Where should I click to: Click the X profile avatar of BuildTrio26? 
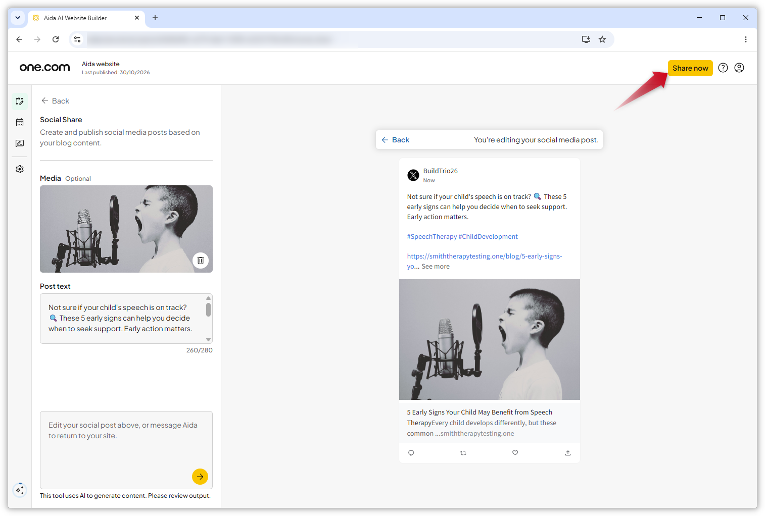coord(413,175)
